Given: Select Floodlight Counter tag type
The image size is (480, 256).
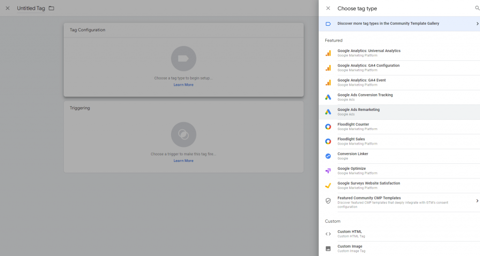Looking at the screenshot, I should click(399, 126).
